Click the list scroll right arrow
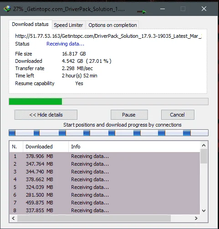Screen dimensions: 219x229 tap(196, 218)
